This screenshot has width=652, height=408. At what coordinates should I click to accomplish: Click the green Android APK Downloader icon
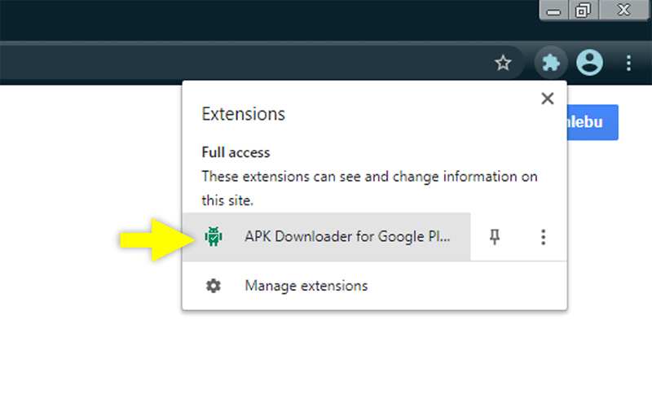(214, 236)
